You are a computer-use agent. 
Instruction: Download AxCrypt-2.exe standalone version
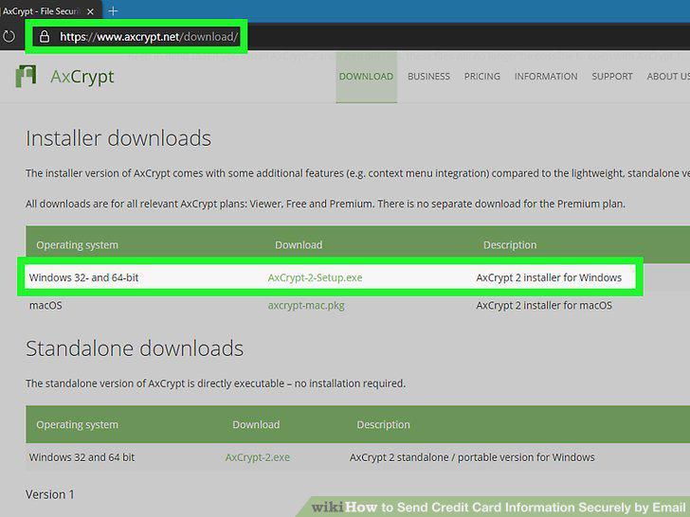click(258, 457)
